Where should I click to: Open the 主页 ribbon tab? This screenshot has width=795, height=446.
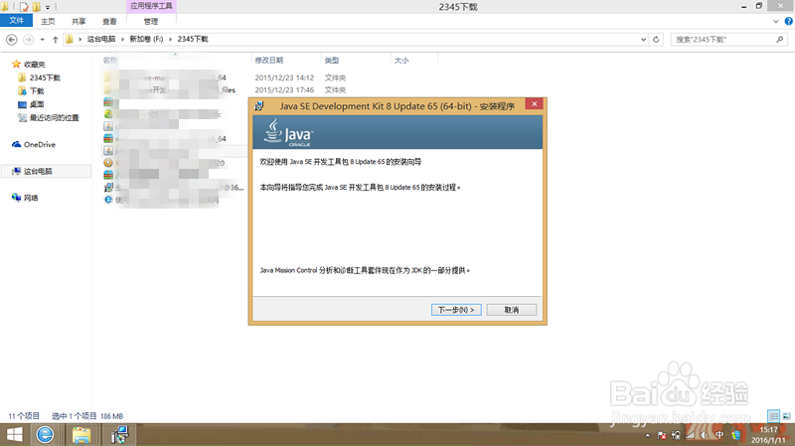48,21
